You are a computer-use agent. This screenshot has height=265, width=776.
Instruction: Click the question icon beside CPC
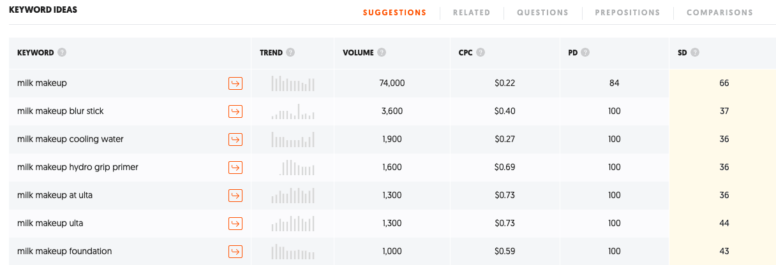pos(481,53)
